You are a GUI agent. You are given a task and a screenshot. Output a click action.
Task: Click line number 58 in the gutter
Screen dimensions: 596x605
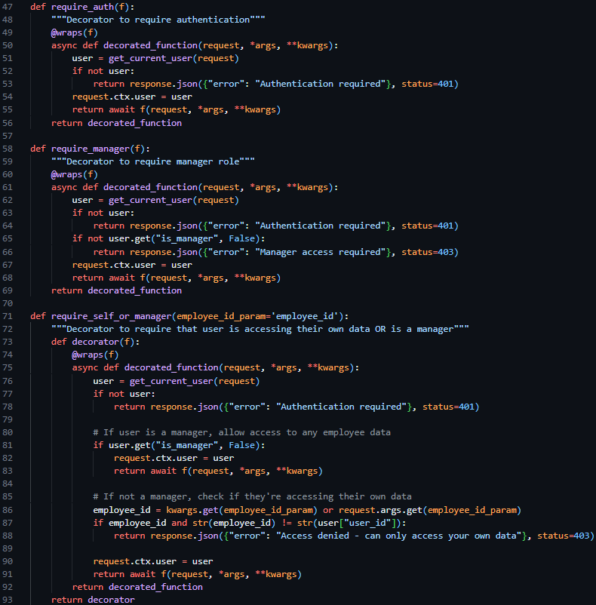11,149
